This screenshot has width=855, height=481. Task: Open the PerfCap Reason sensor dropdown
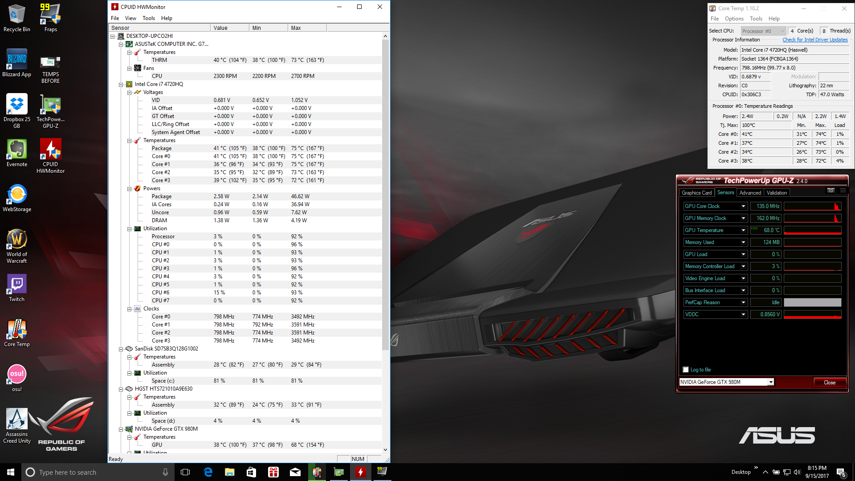pos(743,302)
